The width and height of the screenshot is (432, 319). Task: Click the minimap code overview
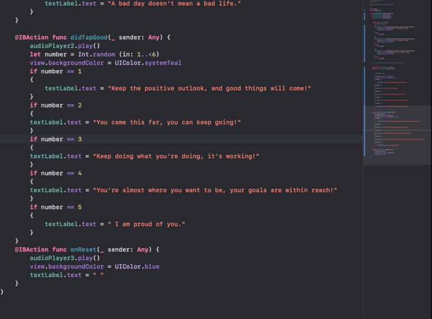pyautogui.click(x=397, y=82)
